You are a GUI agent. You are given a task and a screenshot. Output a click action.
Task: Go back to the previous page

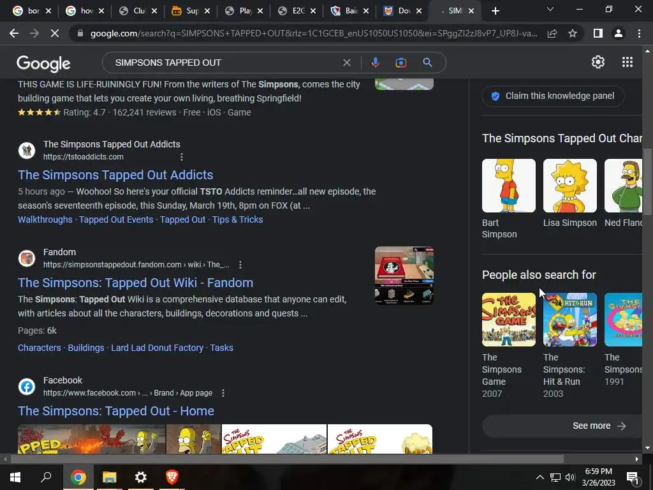[x=14, y=33]
